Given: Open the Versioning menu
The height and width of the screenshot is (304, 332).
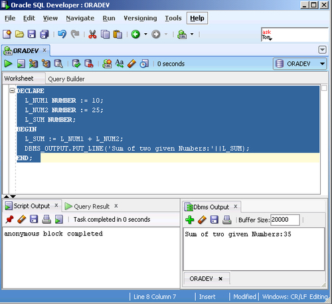Looking at the screenshot, I should (140, 18).
